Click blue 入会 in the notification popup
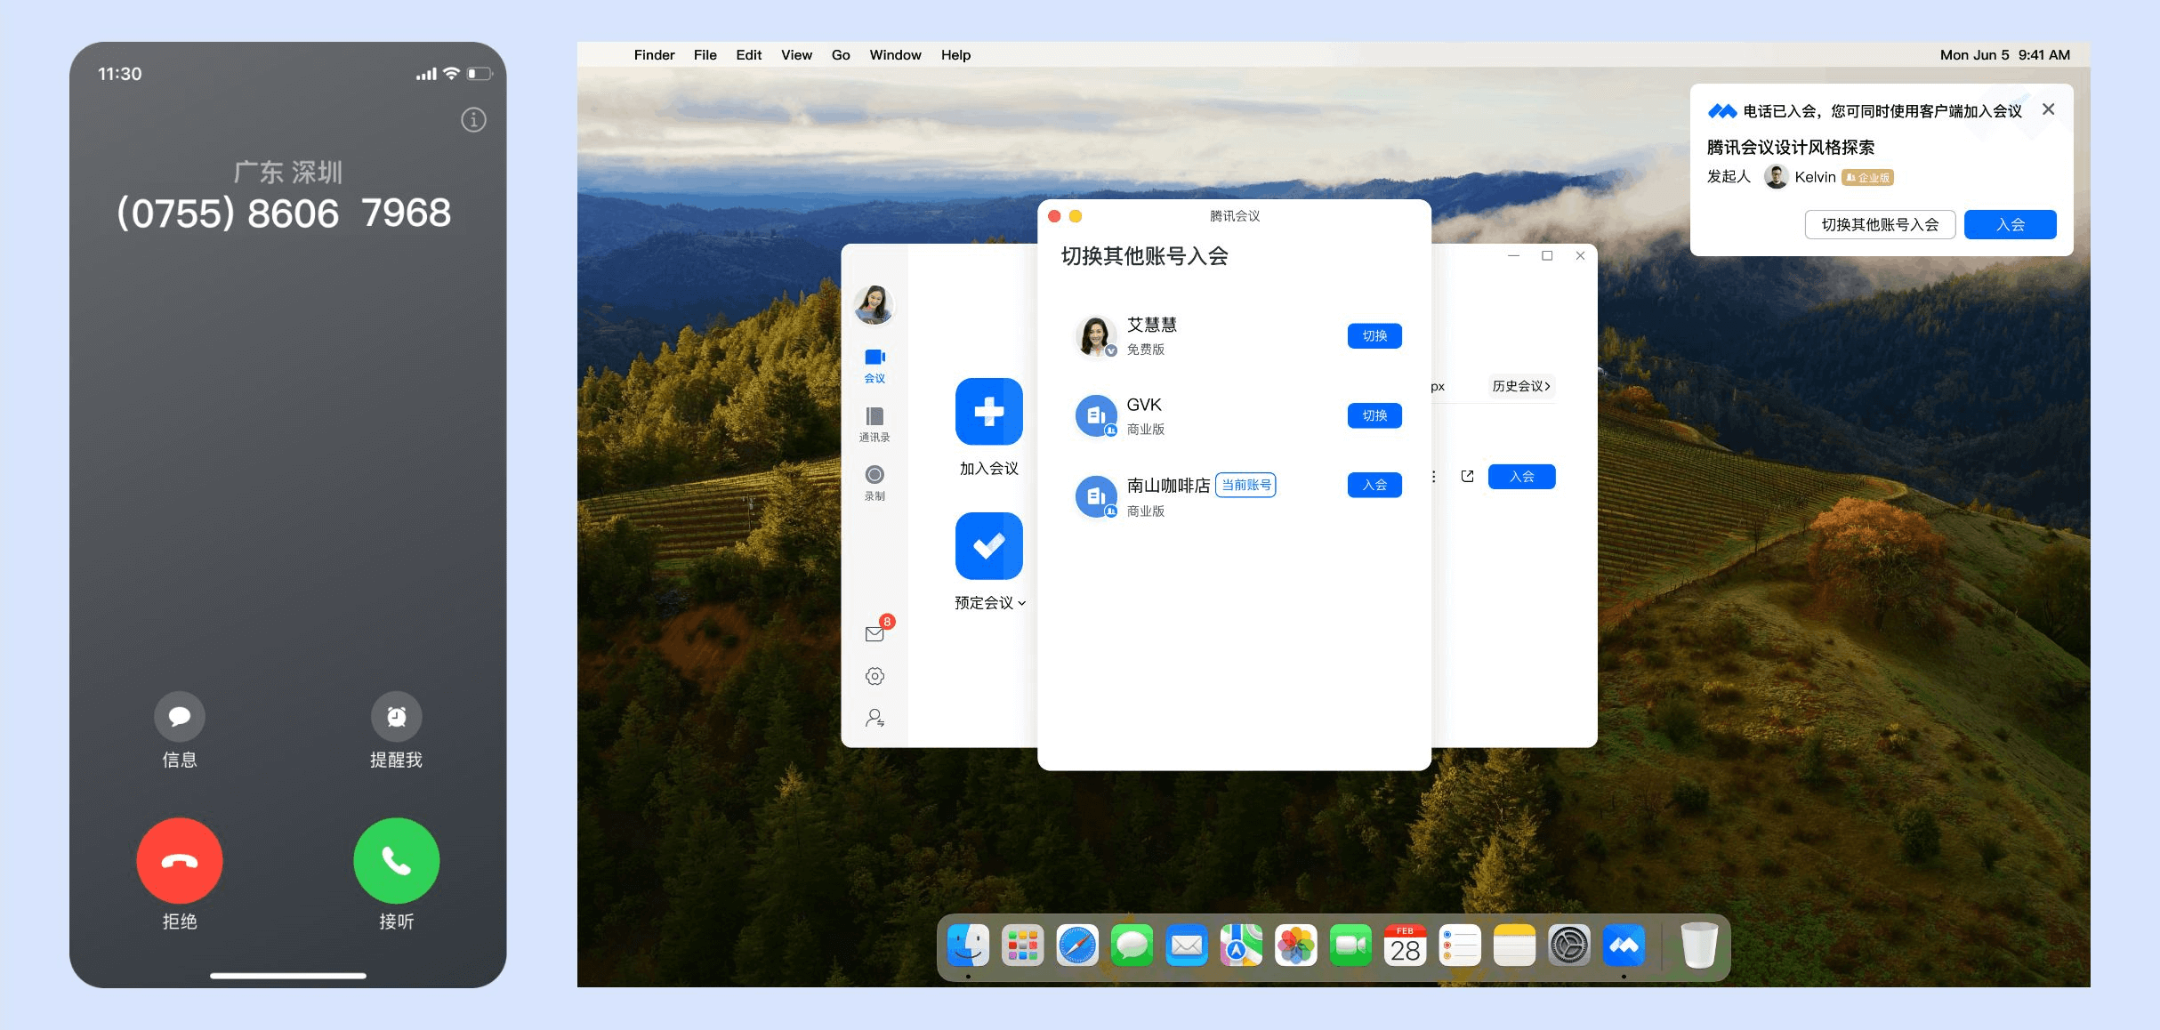Image resolution: width=2160 pixels, height=1030 pixels. pyautogui.click(x=2011, y=225)
